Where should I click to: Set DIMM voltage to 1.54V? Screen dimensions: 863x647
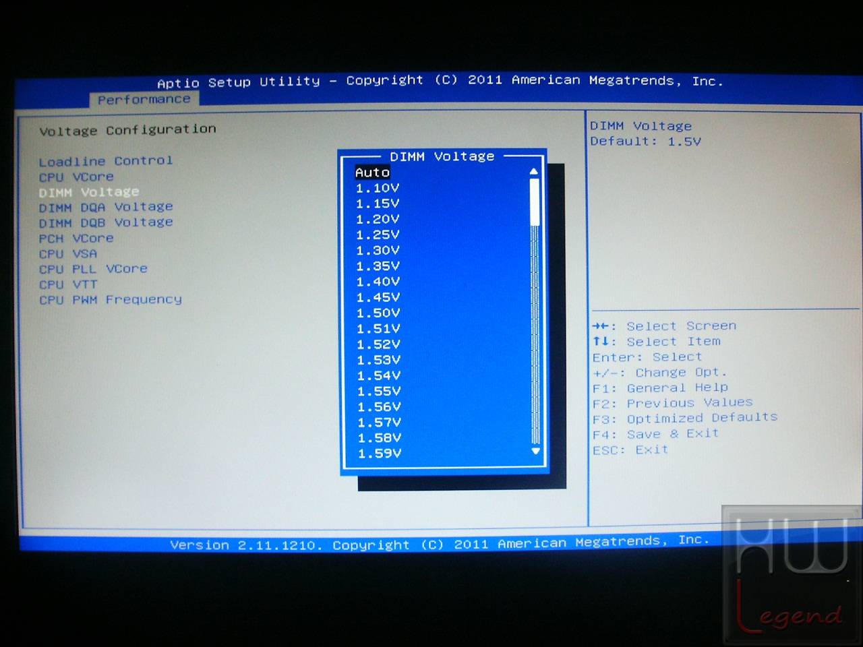click(x=378, y=375)
